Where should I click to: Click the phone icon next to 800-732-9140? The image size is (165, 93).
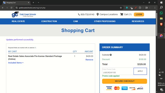tap(79, 14)
